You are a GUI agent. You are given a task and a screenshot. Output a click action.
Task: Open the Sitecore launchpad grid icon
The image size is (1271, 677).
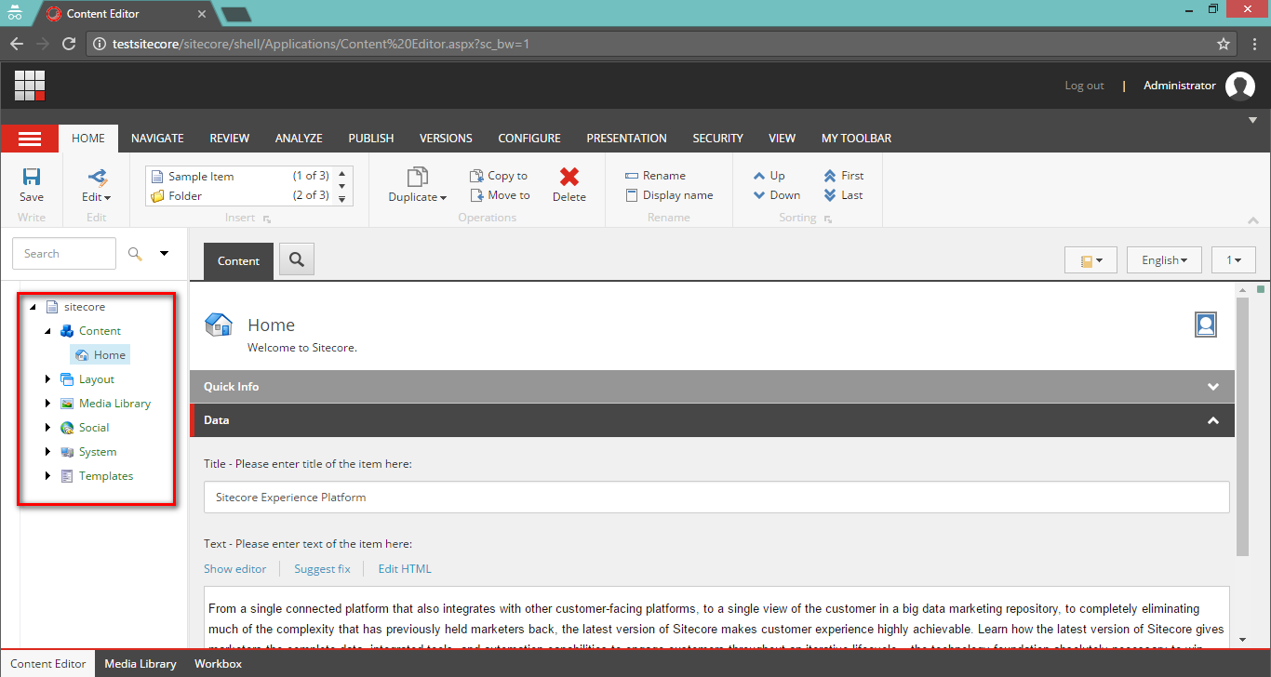[30, 86]
